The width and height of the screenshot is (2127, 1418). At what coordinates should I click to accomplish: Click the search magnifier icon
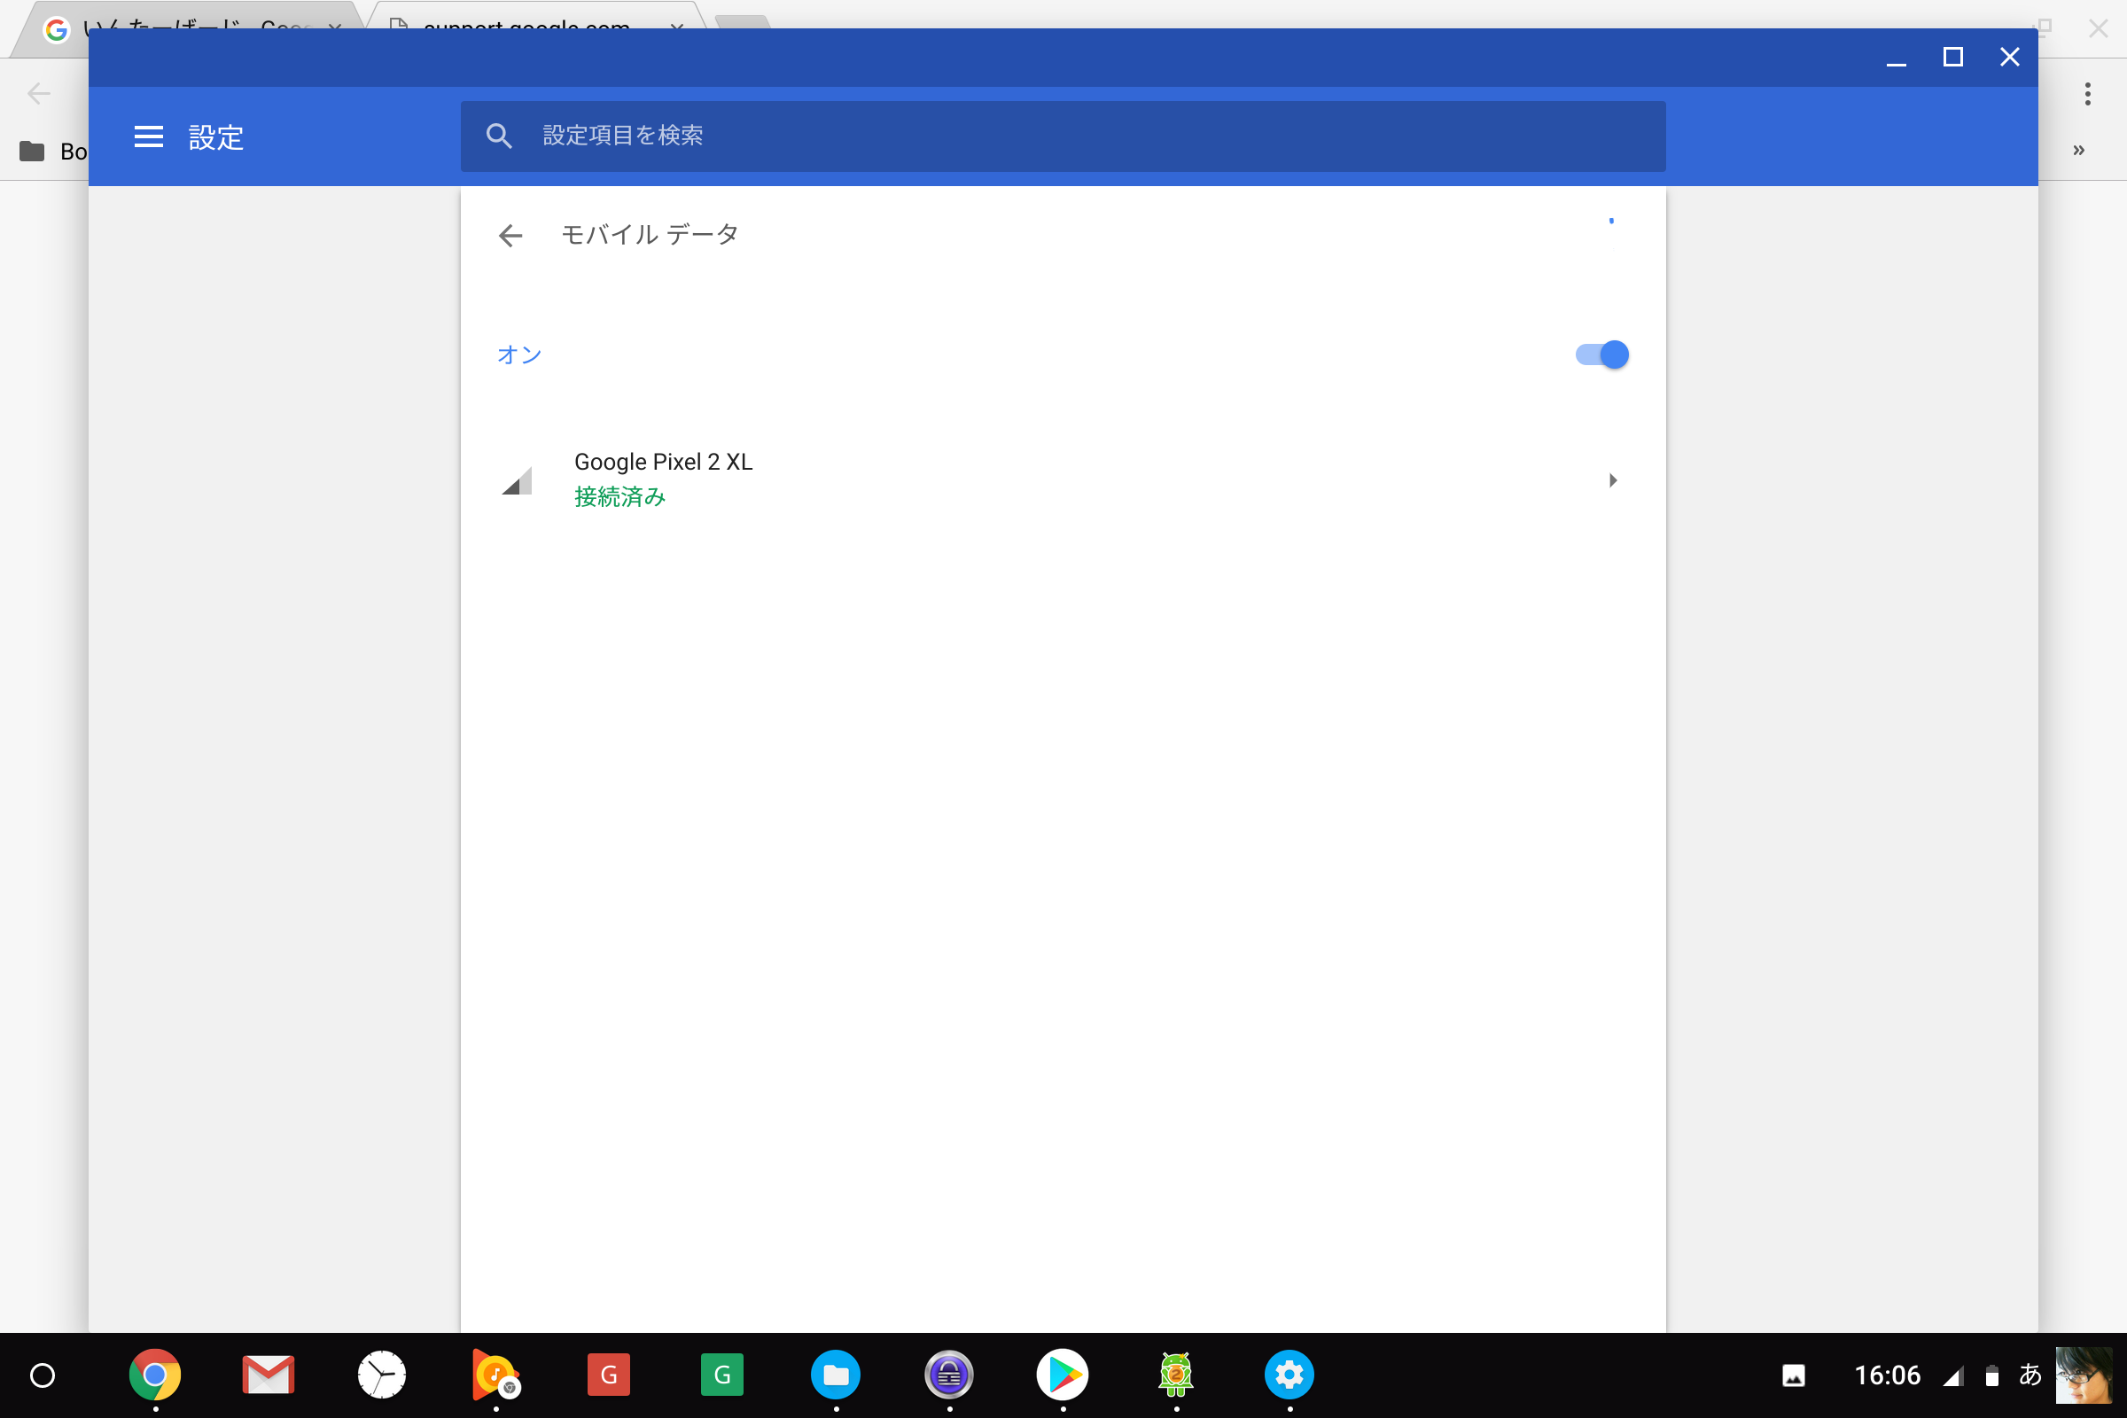tap(499, 136)
